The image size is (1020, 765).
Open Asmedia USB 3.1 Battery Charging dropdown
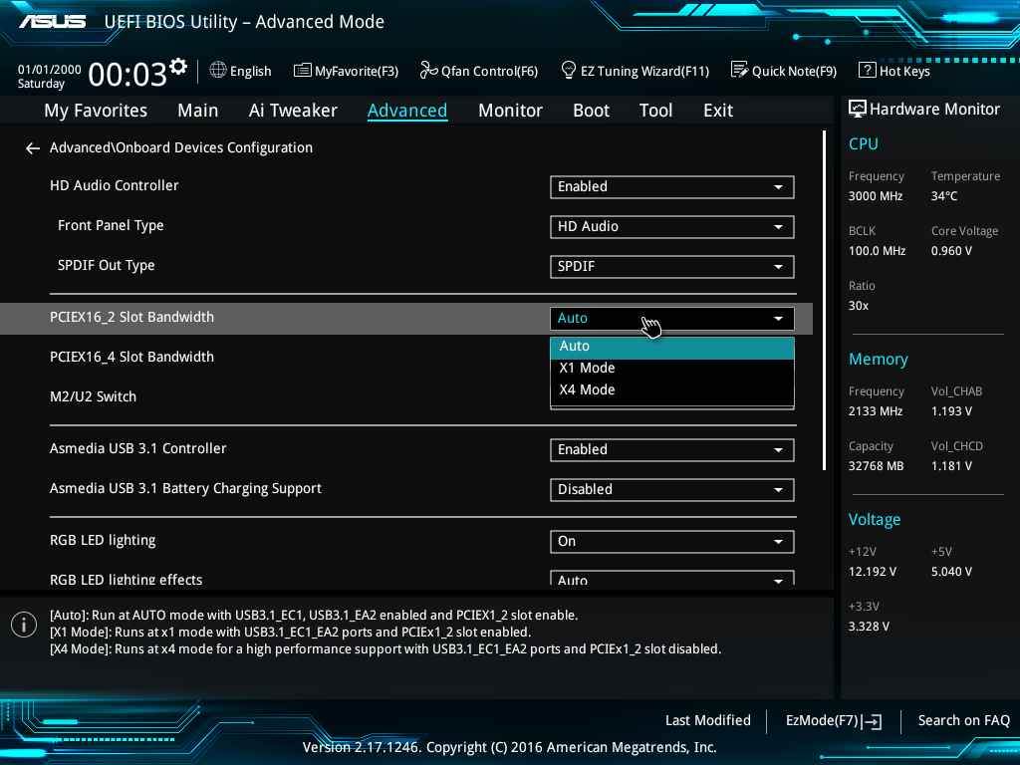(x=672, y=490)
